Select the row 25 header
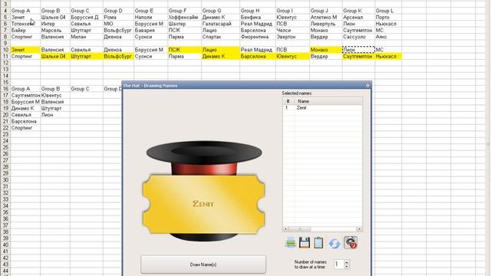 click(x=5, y=147)
